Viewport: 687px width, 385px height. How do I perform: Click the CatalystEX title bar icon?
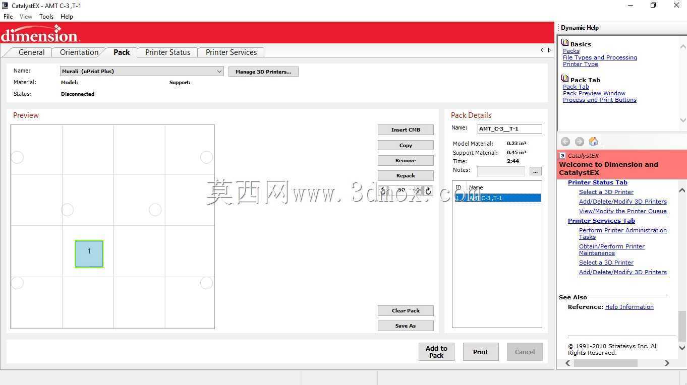pos(5,6)
